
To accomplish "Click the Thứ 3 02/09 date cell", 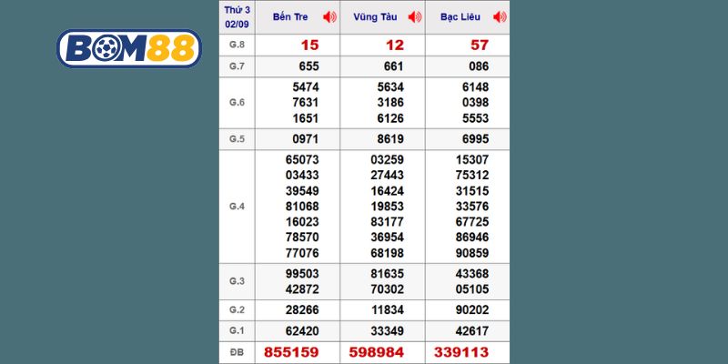I will click(x=238, y=17).
